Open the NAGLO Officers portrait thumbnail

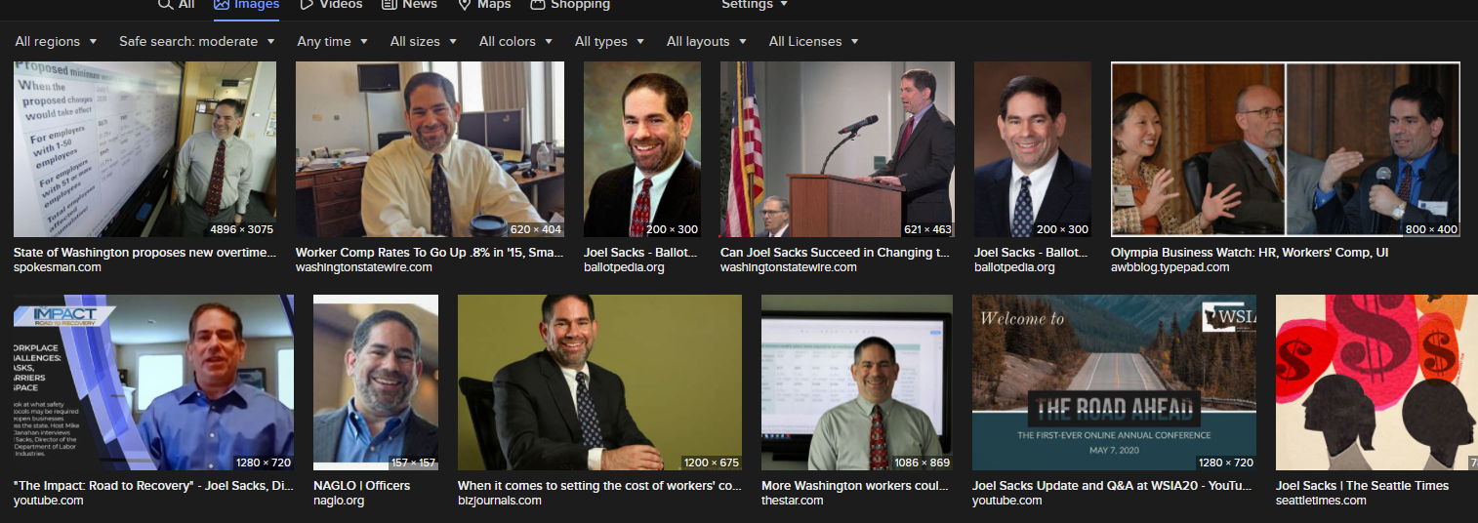click(x=376, y=382)
